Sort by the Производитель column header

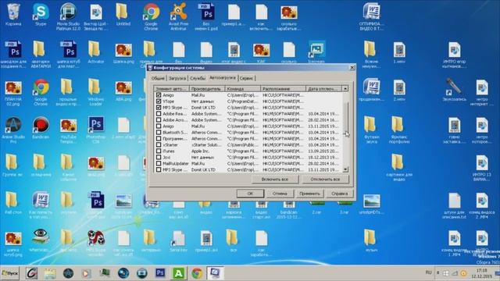tap(207, 88)
